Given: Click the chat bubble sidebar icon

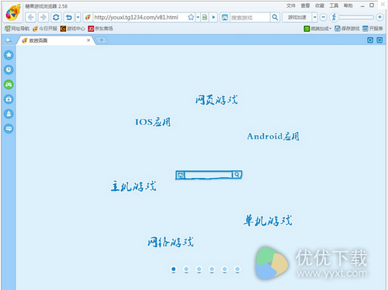Looking at the screenshot, I should (9, 128).
